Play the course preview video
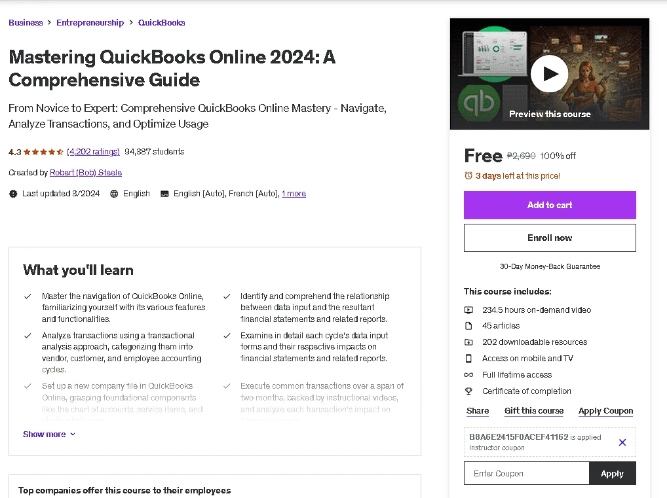667x498 pixels. tap(549, 73)
